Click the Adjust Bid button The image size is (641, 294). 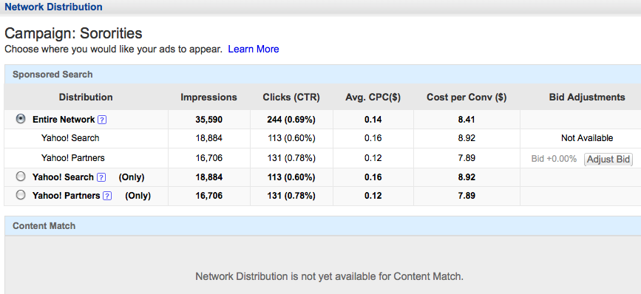pos(608,159)
